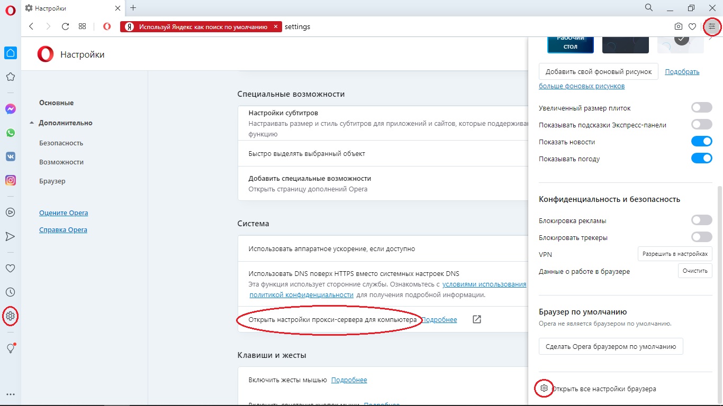Select Безопасность in settings menu
This screenshot has width=723, height=406.
coord(61,143)
